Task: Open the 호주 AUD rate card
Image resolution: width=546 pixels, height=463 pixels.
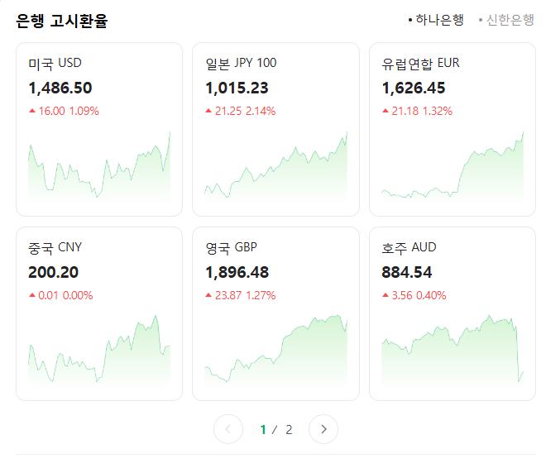Action: [x=453, y=313]
